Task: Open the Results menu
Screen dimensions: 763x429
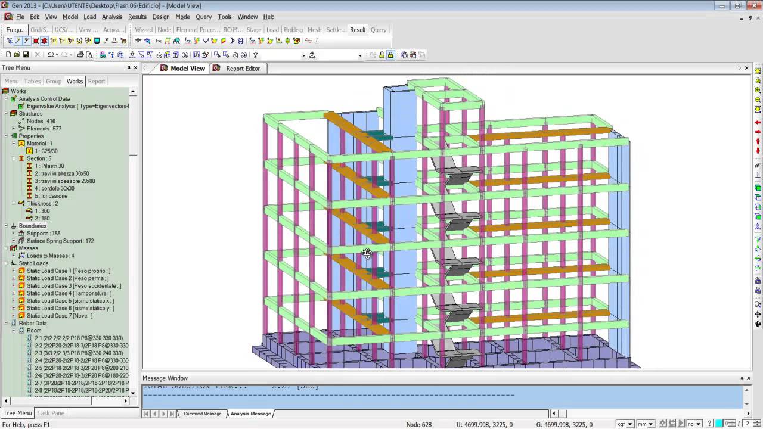Action: tap(137, 17)
